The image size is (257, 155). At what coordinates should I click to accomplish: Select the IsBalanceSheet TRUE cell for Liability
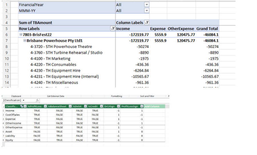[x=59, y=136]
